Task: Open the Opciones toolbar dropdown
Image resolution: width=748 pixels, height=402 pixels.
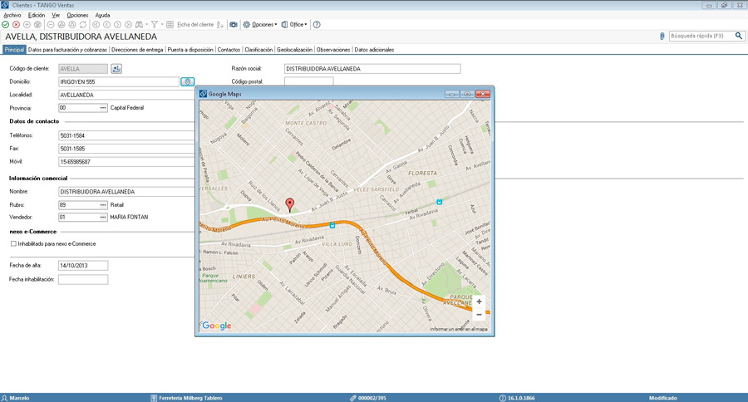Action: click(x=260, y=25)
